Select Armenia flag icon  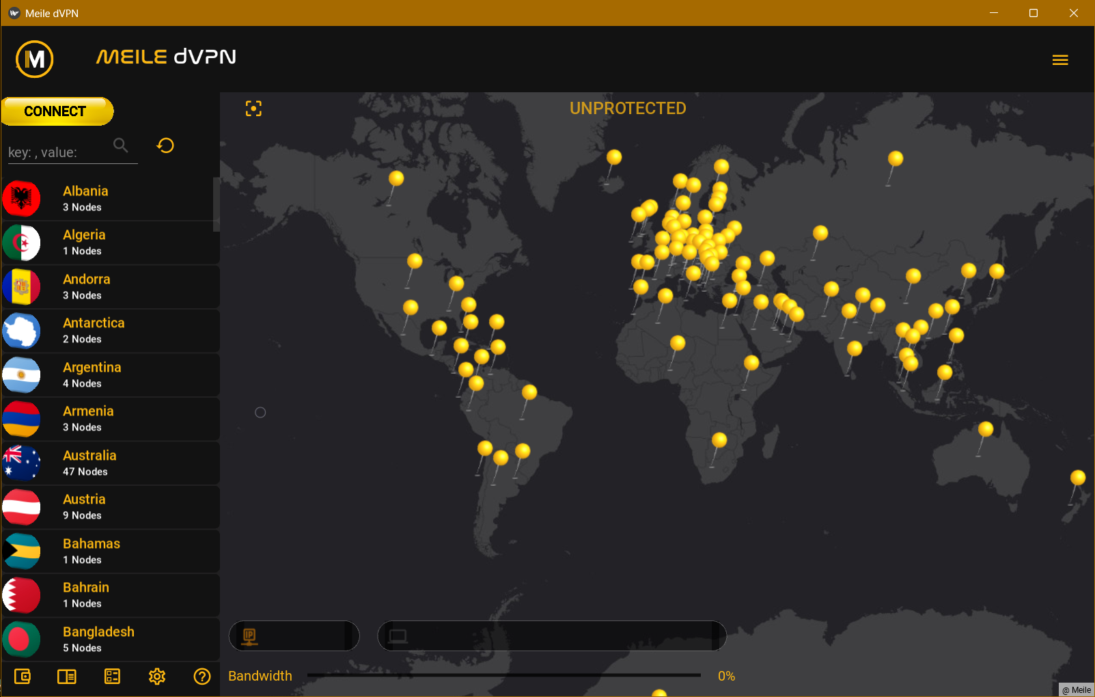point(21,420)
